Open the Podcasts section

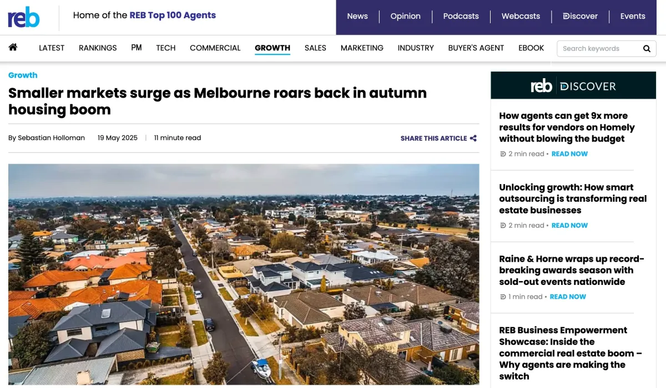pyautogui.click(x=461, y=16)
